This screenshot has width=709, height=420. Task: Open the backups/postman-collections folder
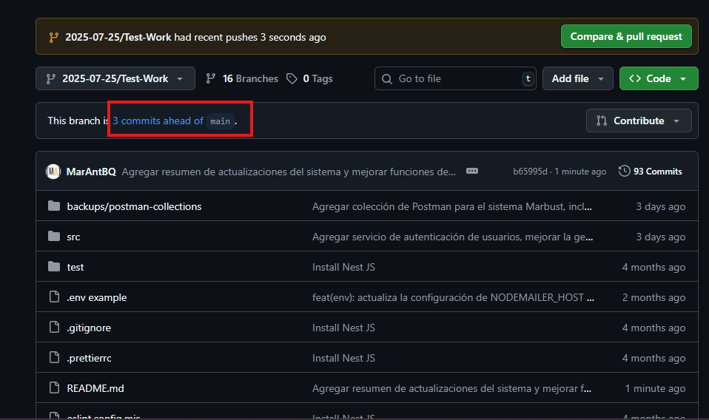(x=134, y=206)
